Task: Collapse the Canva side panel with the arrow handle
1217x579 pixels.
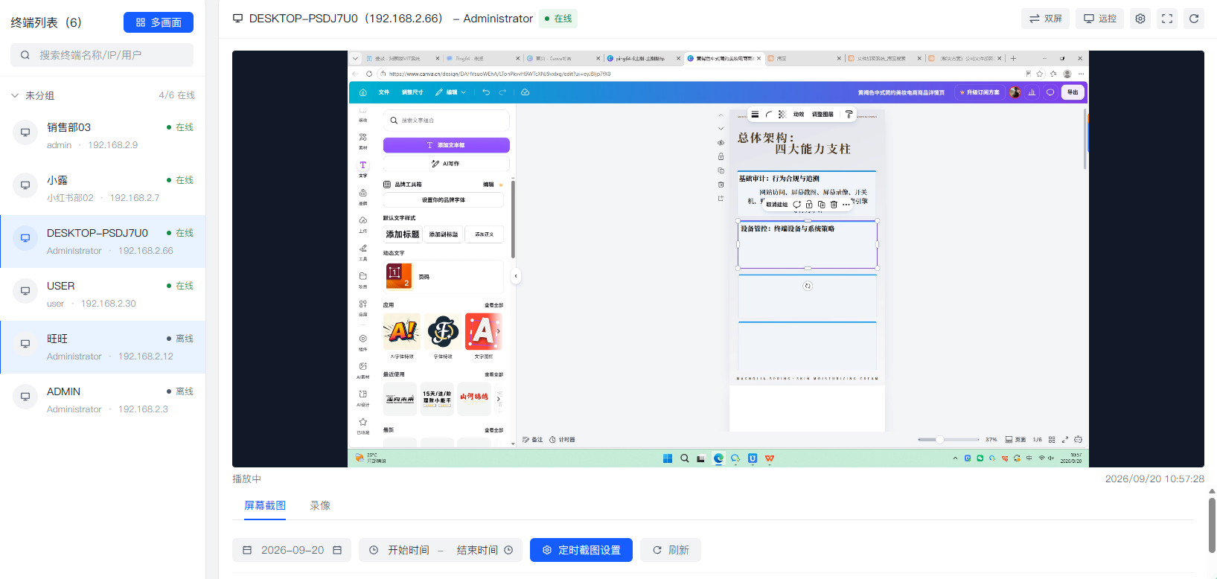Action: (x=516, y=276)
